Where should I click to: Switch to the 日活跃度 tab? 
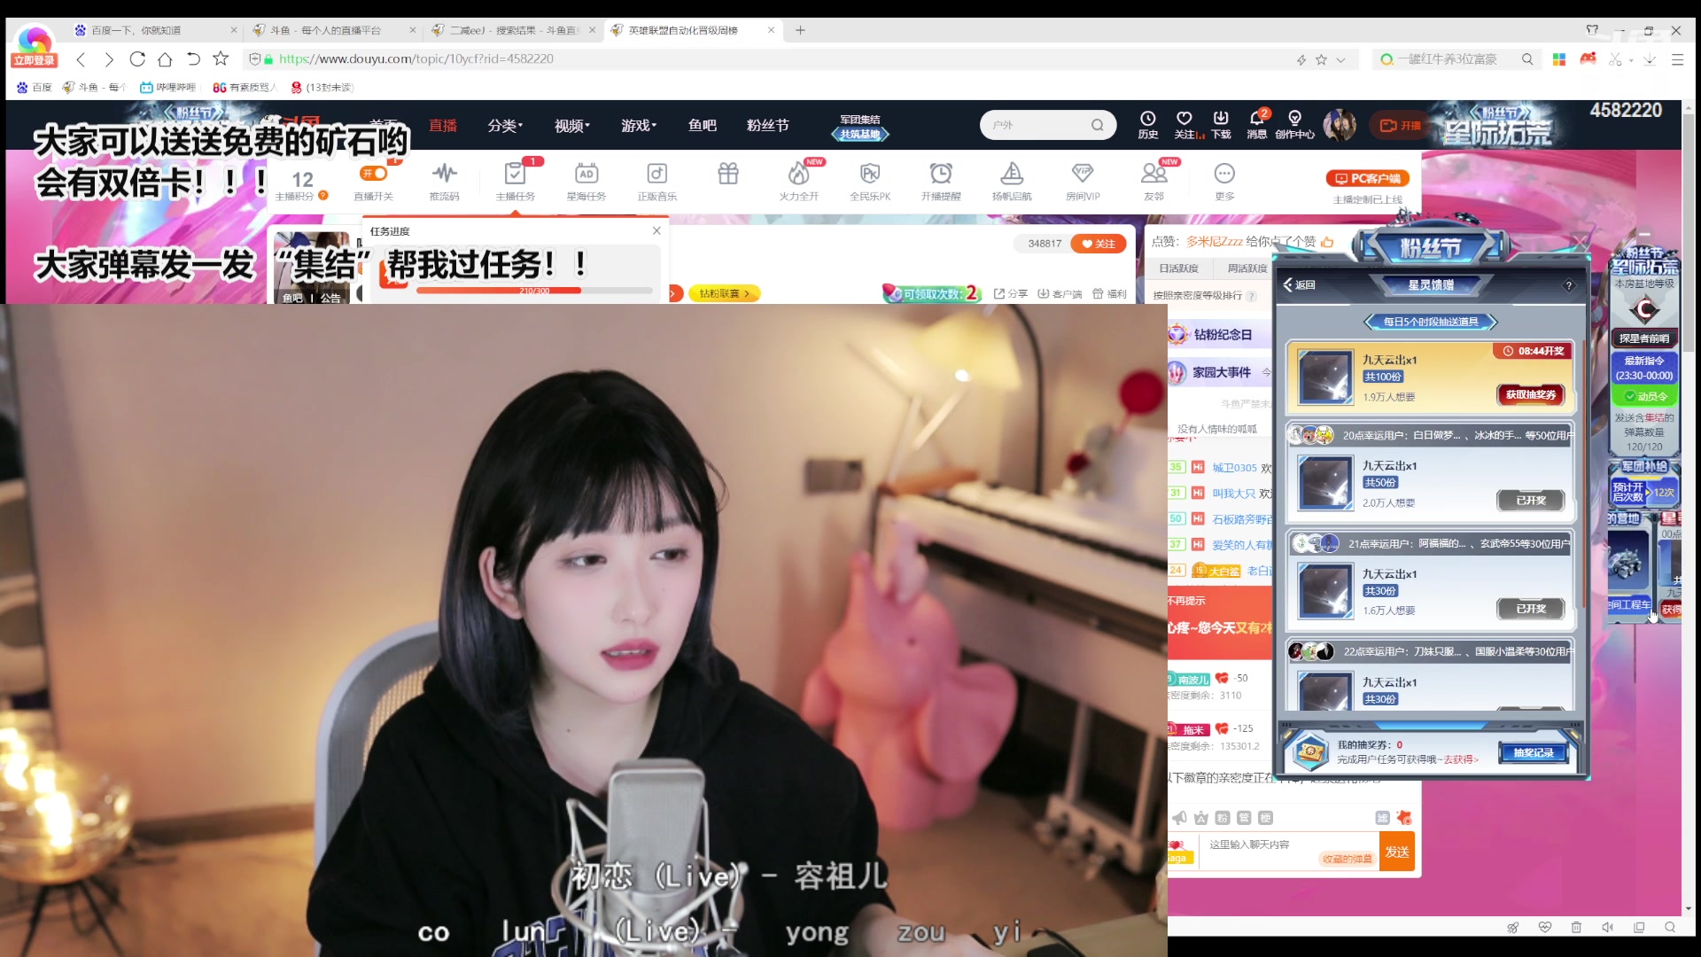[x=1178, y=268]
